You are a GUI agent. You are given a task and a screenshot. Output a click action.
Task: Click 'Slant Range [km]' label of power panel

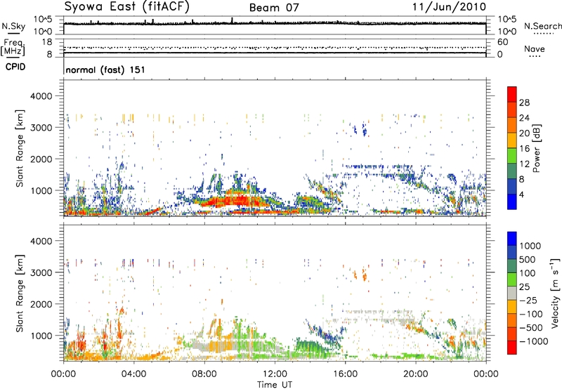pyautogui.click(x=20, y=148)
